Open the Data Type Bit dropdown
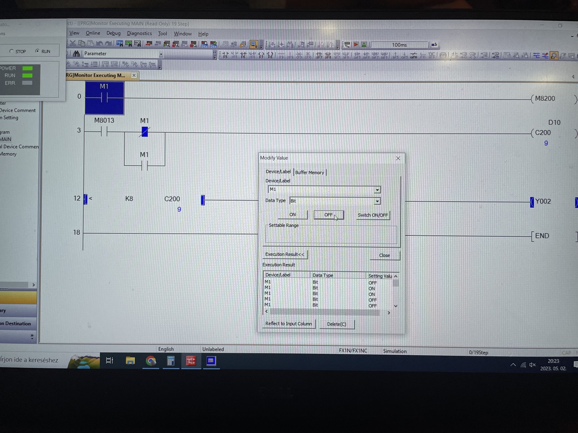The width and height of the screenshot is (578, 433). [377, 201]
